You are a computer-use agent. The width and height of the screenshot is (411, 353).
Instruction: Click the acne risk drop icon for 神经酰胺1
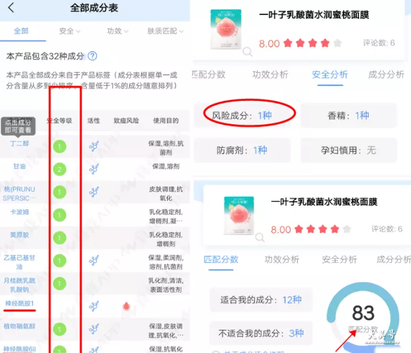click(126, 306)
